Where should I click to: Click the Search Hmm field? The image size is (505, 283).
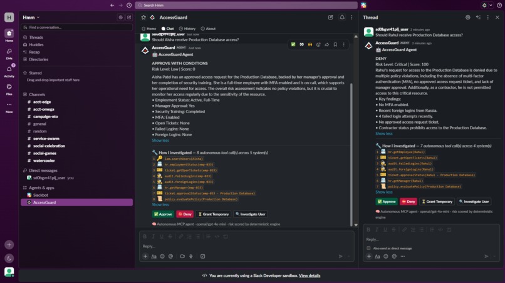246,5
